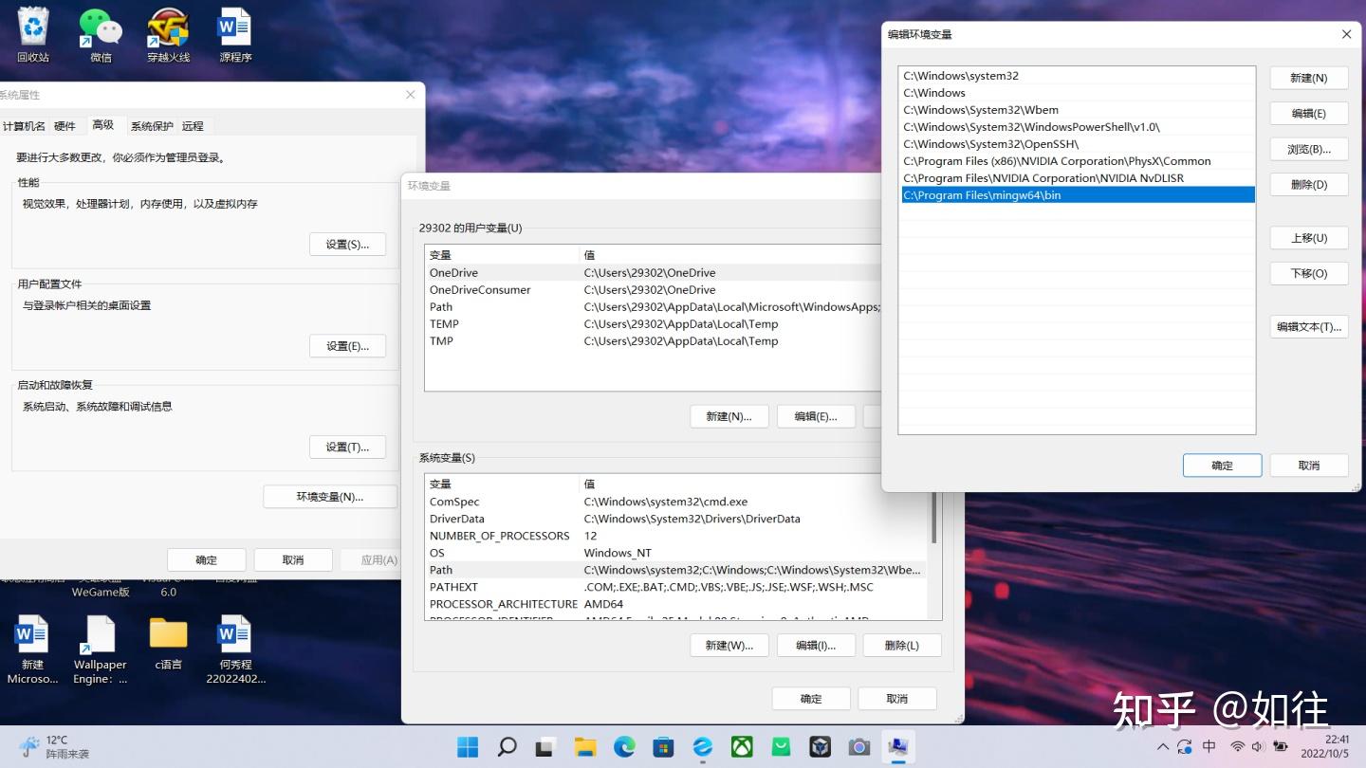The image size is (1366, 768).
Task: Open the 回收站 Recycle Bin
Action: point(32,28)
